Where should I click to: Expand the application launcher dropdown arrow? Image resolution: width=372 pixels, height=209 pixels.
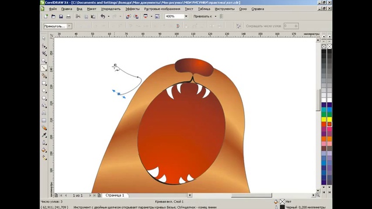[x=151, y=16]
